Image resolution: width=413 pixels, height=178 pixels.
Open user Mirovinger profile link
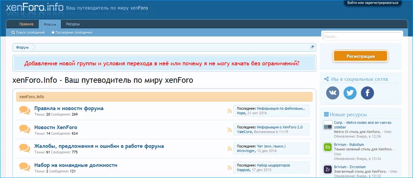246,151
